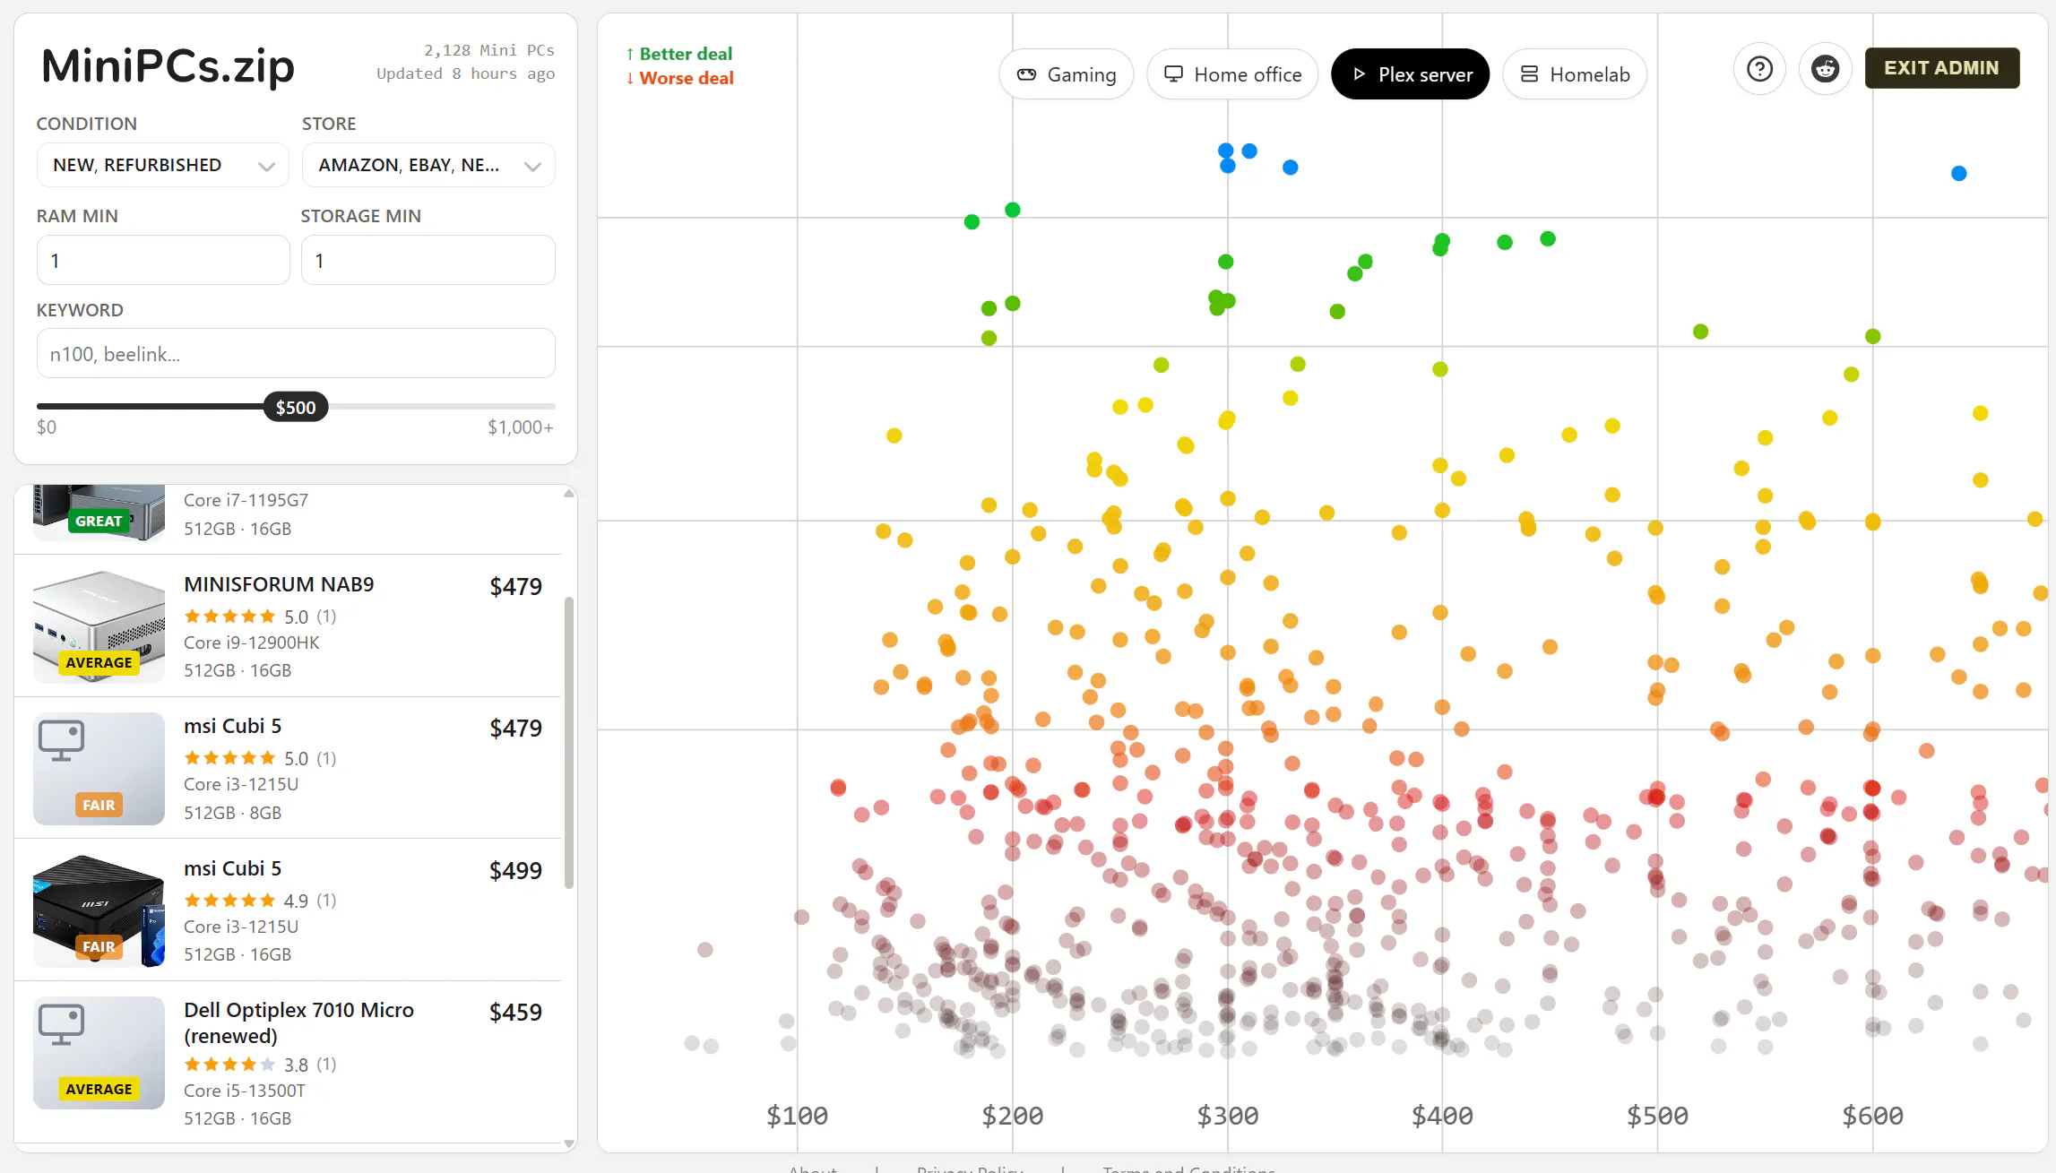Click the GREAT badge on the top listing

point(99,521)
